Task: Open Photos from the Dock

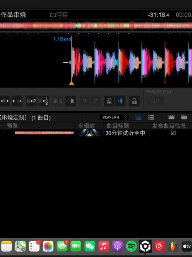Action: (x=48, y=246)
